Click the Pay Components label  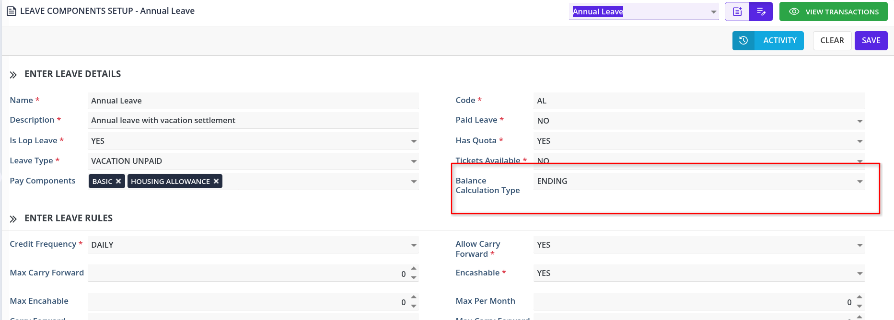pyautogui.click(x=43, y=181)
